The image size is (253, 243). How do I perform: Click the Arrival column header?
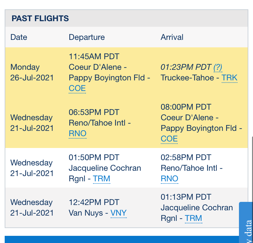172,37
